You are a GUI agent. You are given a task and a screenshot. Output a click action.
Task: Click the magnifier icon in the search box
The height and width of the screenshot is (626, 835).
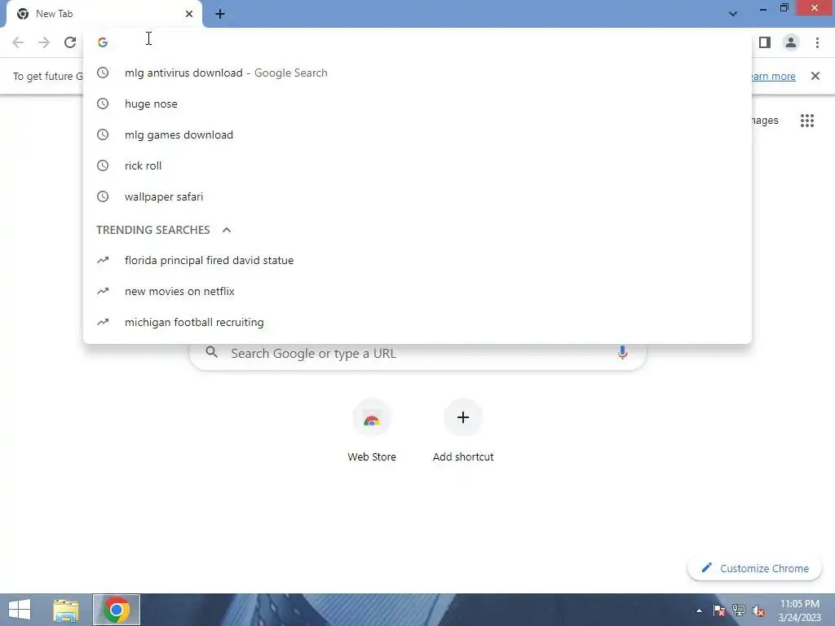tap(211, 352)
